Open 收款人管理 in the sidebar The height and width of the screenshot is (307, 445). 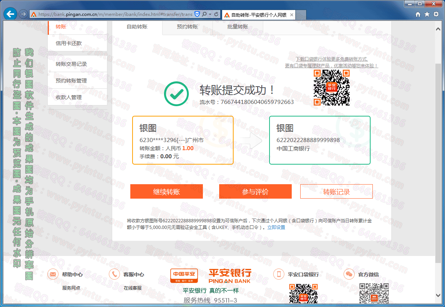pyautogui.click(x=77, y=97)
